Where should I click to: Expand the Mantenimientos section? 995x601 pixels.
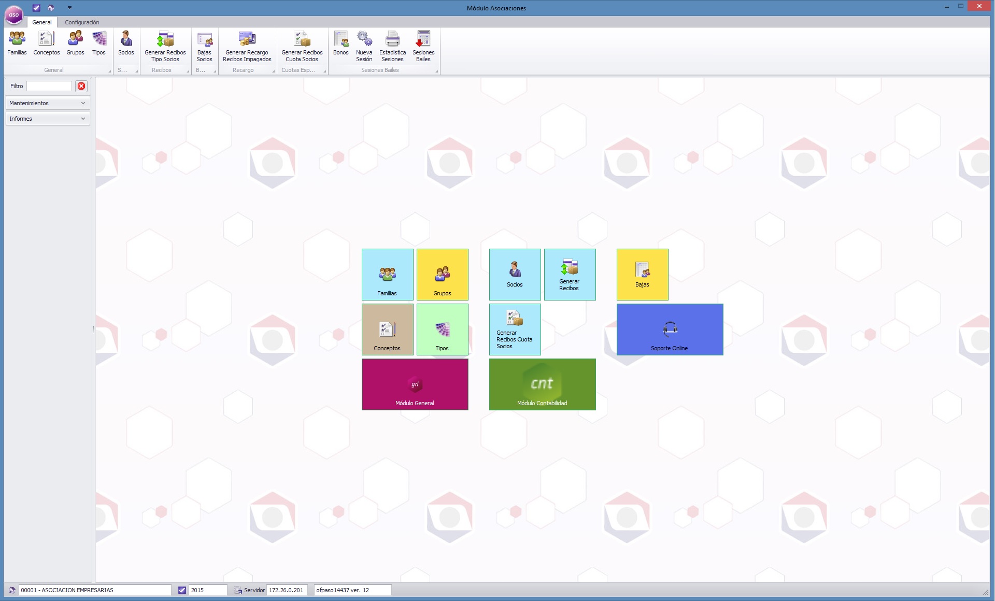coord(48,103)
